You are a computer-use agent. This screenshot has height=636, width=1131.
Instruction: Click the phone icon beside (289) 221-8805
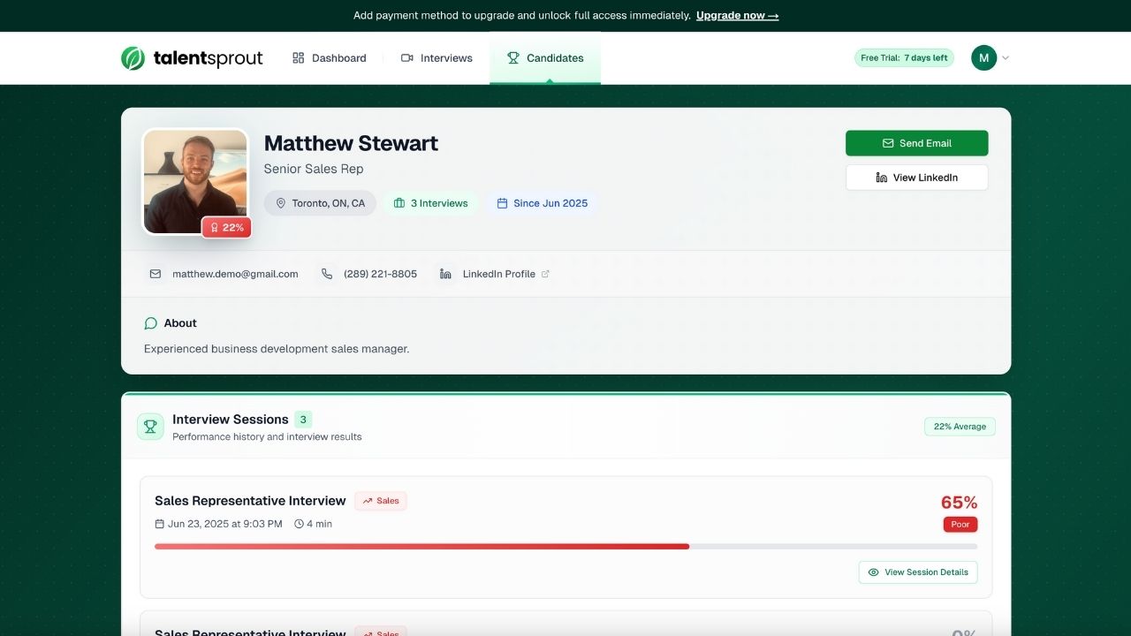(x=327, y=274)
